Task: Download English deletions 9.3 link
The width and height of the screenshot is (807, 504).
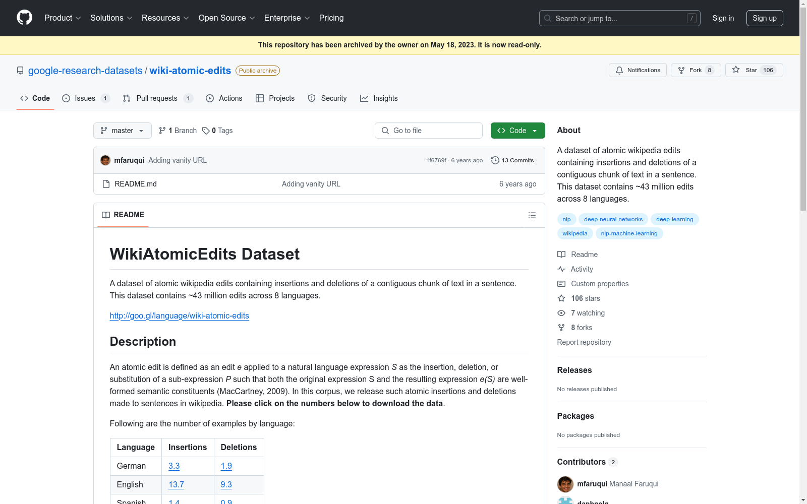Action: pyautogui.click(x=226, y=485)
